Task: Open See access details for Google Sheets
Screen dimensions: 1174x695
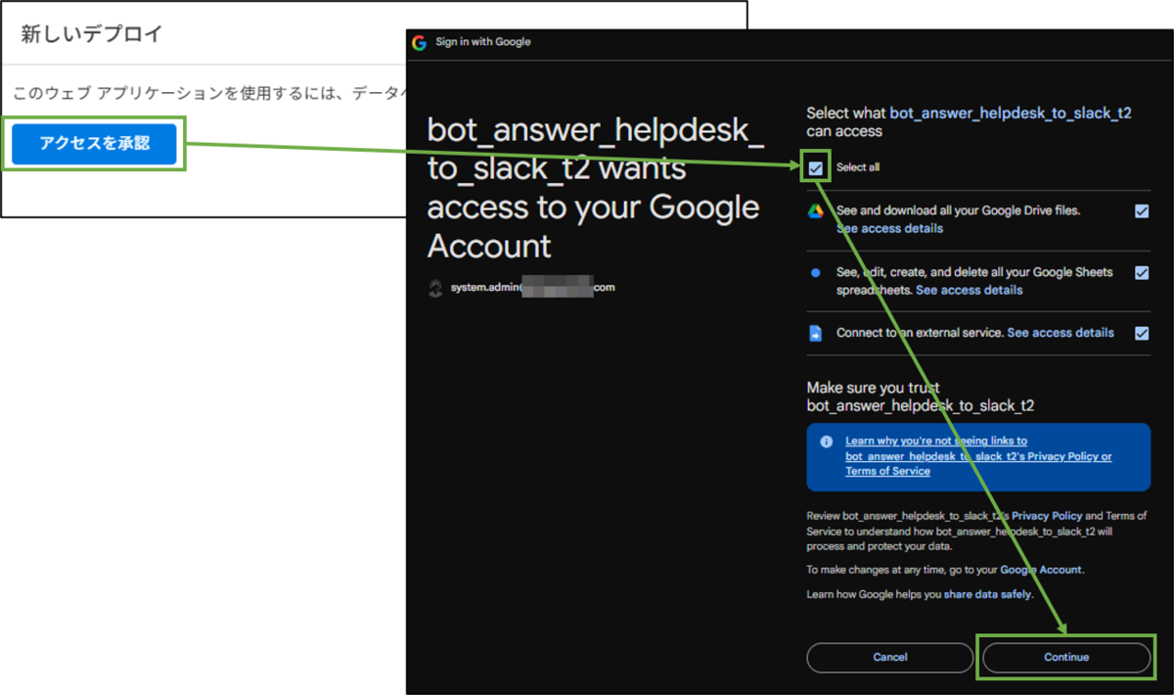Action: click(969, 290)
